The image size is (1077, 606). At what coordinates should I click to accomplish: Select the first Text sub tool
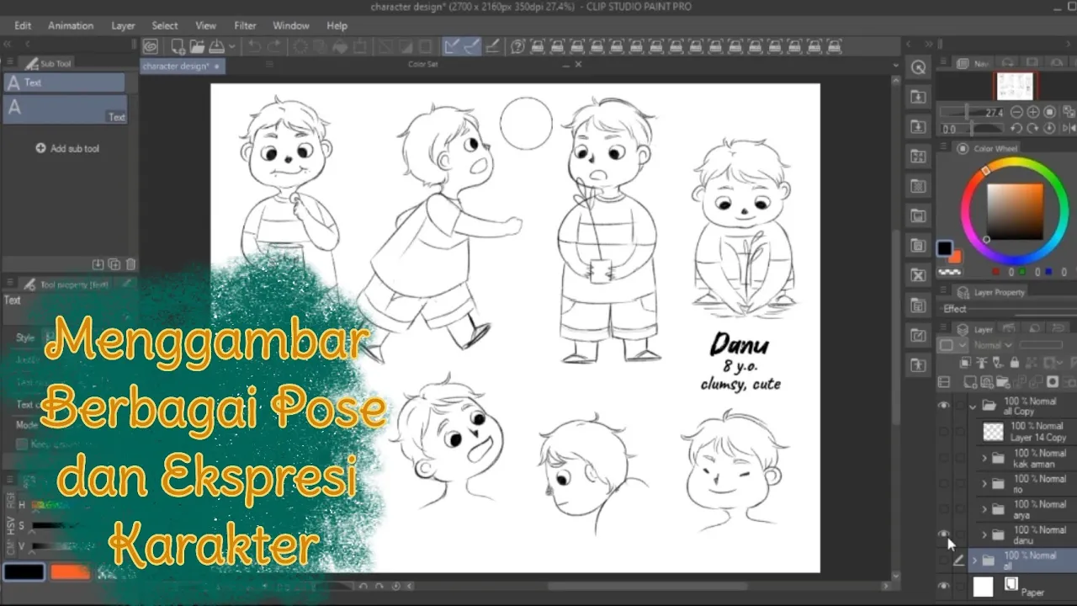(x=64, y=82)
